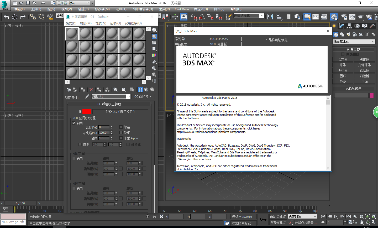Open the 选定对象 key target dropdown

point(303,216)
